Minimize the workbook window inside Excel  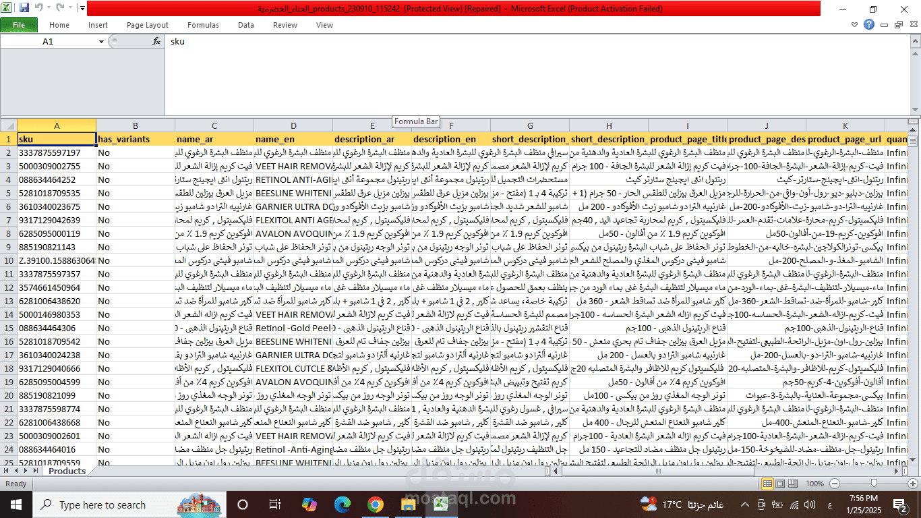[885, 25]
